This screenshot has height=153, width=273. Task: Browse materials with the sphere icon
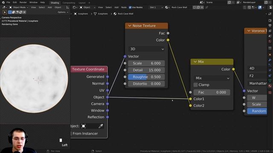[x=167, y=8]
